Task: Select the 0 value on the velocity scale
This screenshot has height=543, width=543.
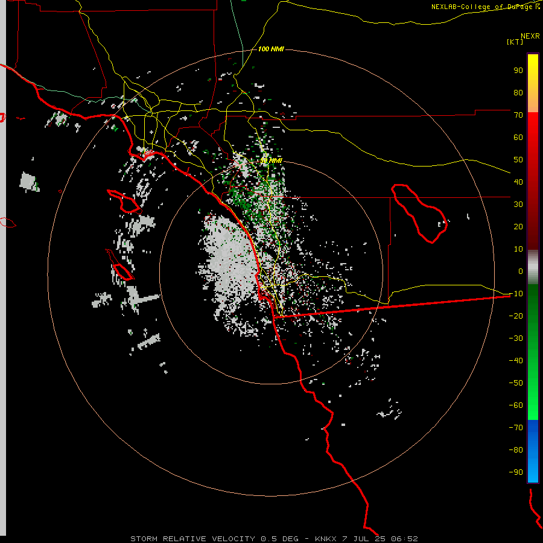Action: pyautogui.click(x=521, y=271)
